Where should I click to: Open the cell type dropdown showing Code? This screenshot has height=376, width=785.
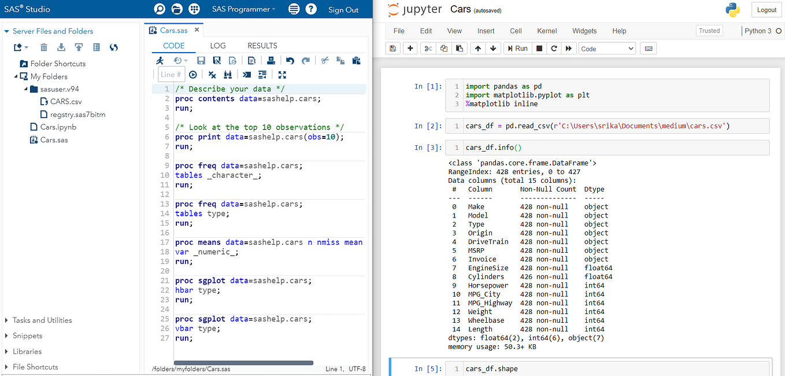pos(607,48)
